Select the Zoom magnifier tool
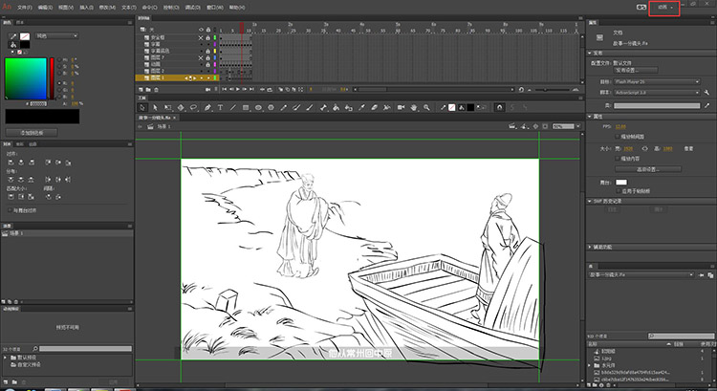The height and width of the screenshot is (391, 717). (x=426, y=107)
